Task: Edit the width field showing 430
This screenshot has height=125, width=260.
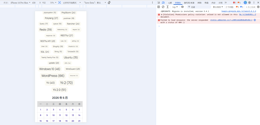Action: point(34,3)
